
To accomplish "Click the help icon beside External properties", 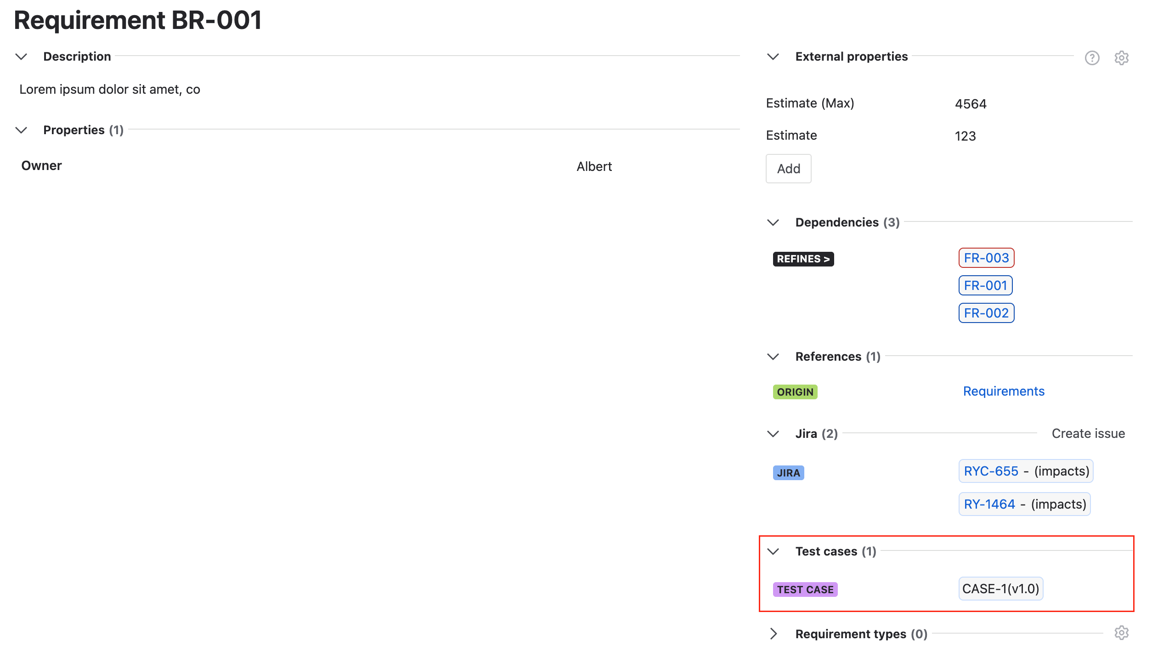I will (x=1092, y=57).
